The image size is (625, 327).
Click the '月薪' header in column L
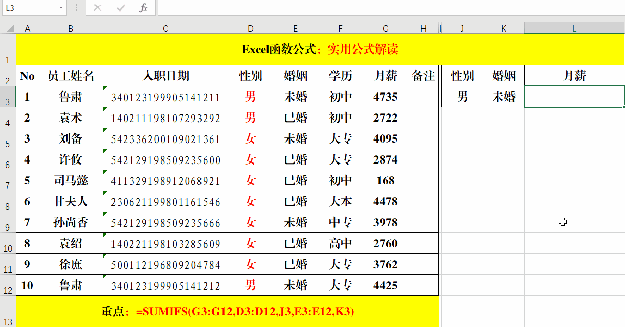[574, 76]
